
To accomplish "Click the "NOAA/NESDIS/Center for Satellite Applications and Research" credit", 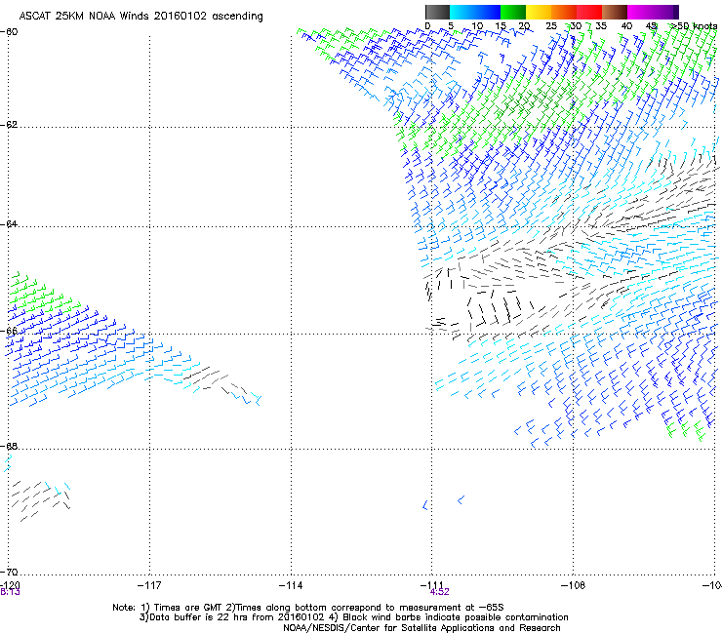I will pos(421,628).
